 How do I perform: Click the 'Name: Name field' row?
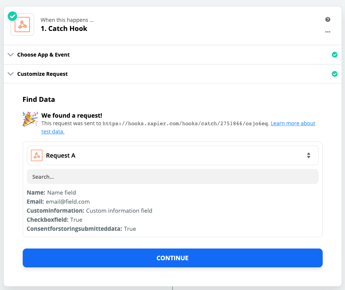point(51,193)
